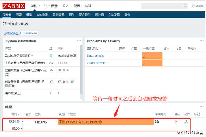The width and height of the screenshot is (206, 137).
Task: Open Problems by severity widget options menu
Action: coord(202,41)
